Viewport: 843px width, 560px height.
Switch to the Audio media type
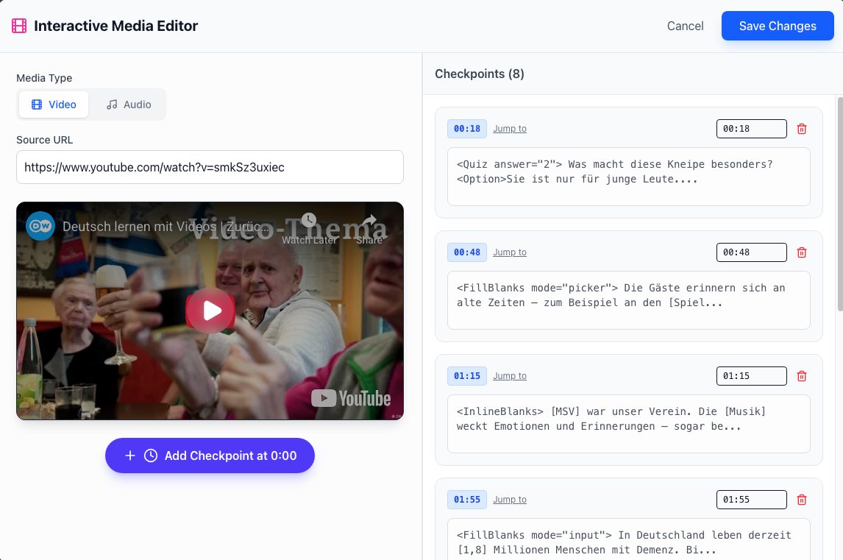point(129,104)
